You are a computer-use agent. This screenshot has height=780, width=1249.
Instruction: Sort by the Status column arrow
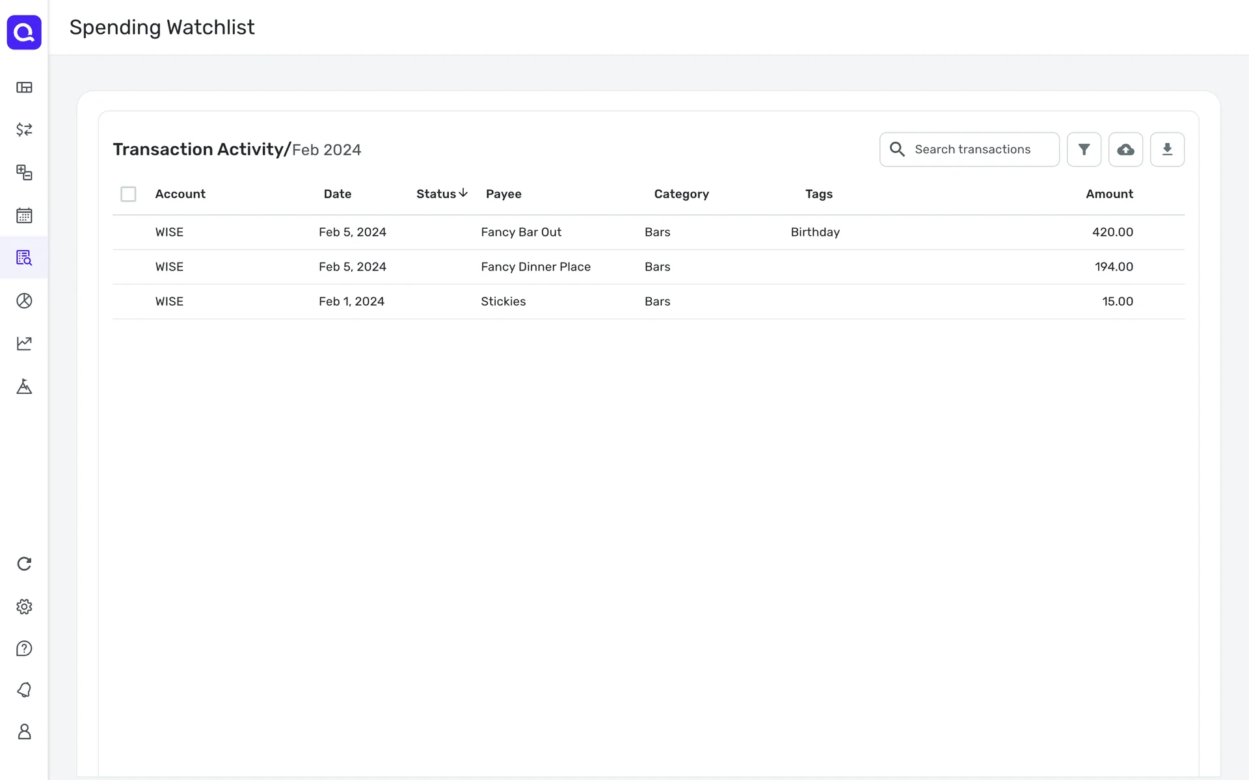[463, 193]
